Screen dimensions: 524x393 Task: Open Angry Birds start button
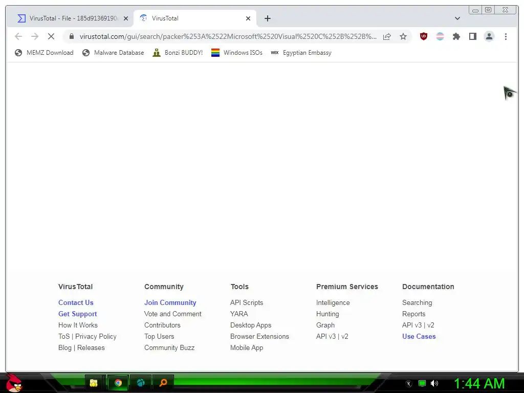point(14,383)
